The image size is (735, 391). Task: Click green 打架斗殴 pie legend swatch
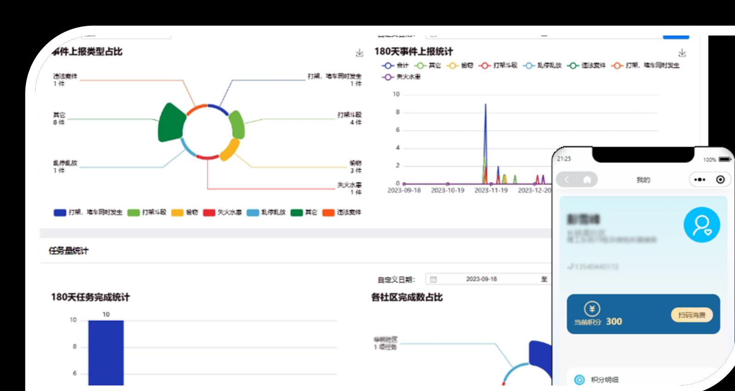[x=133, y=213]
